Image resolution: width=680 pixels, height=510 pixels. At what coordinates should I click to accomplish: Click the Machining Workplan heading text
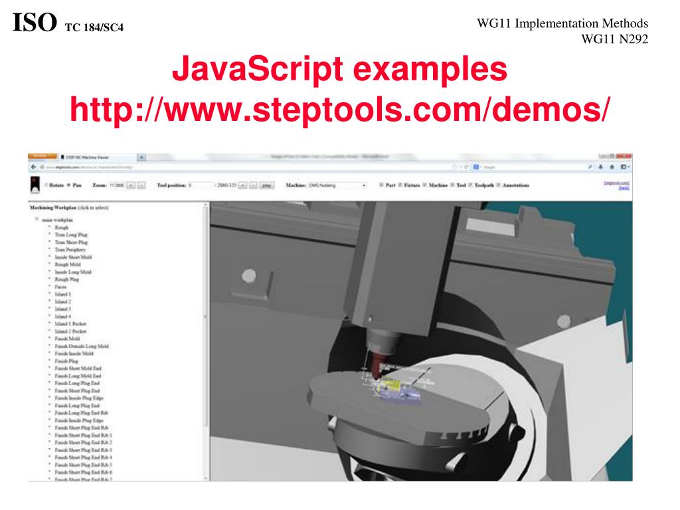point(53,208)
